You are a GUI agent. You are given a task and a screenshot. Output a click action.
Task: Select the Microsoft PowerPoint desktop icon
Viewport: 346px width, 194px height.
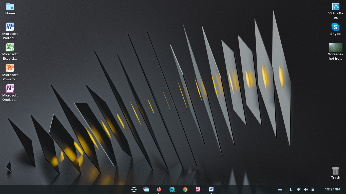[x=10, y=68]
